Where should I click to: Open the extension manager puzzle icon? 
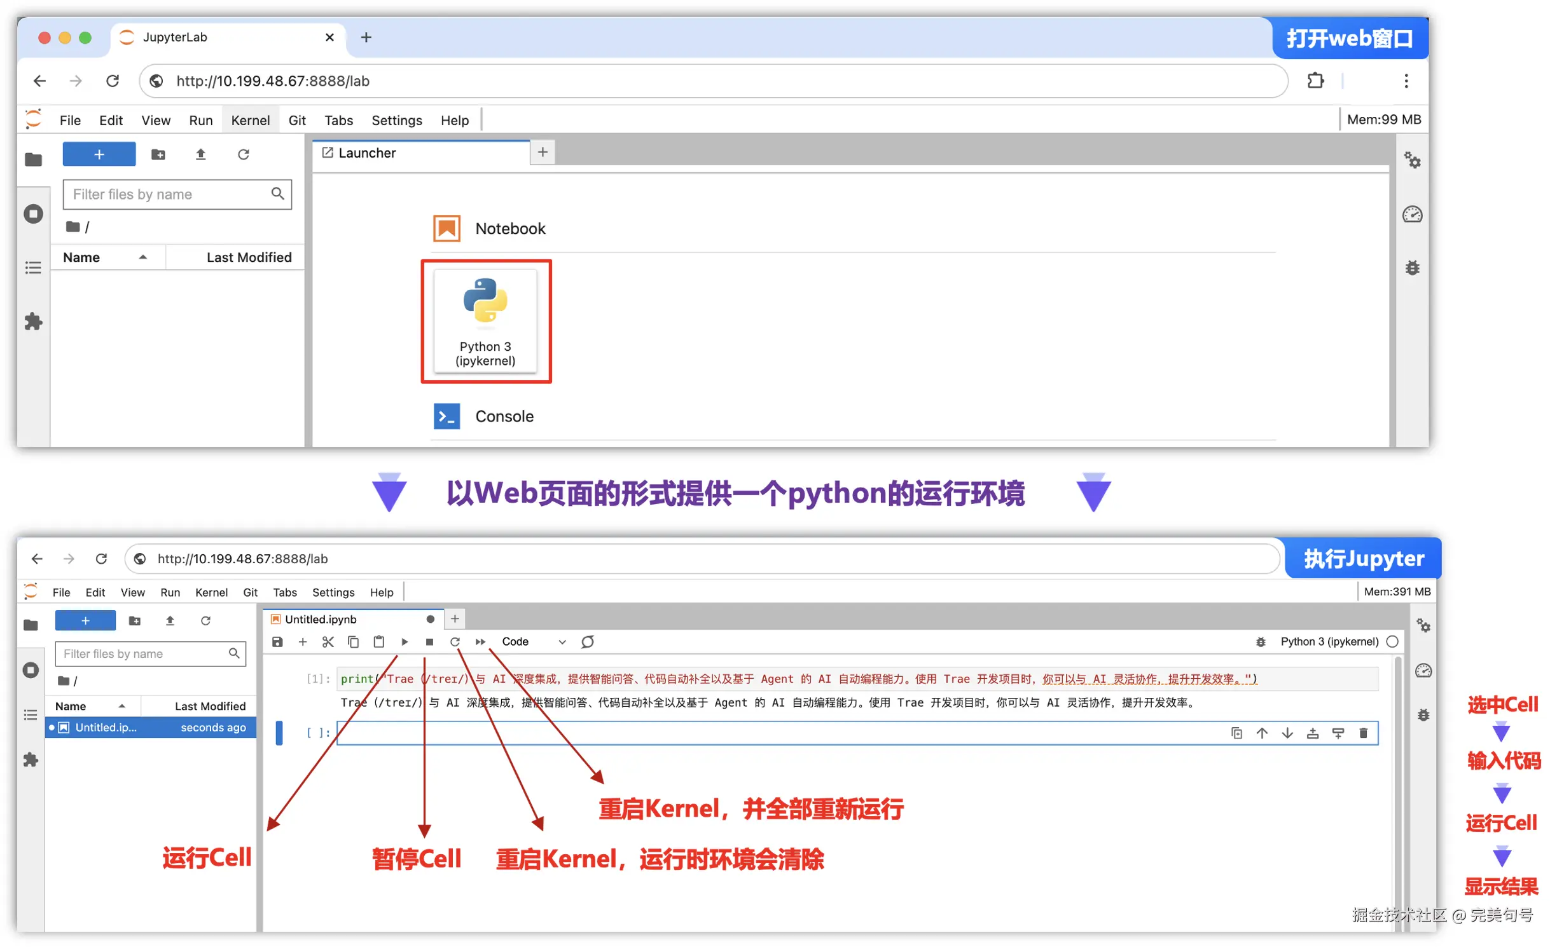33,322
